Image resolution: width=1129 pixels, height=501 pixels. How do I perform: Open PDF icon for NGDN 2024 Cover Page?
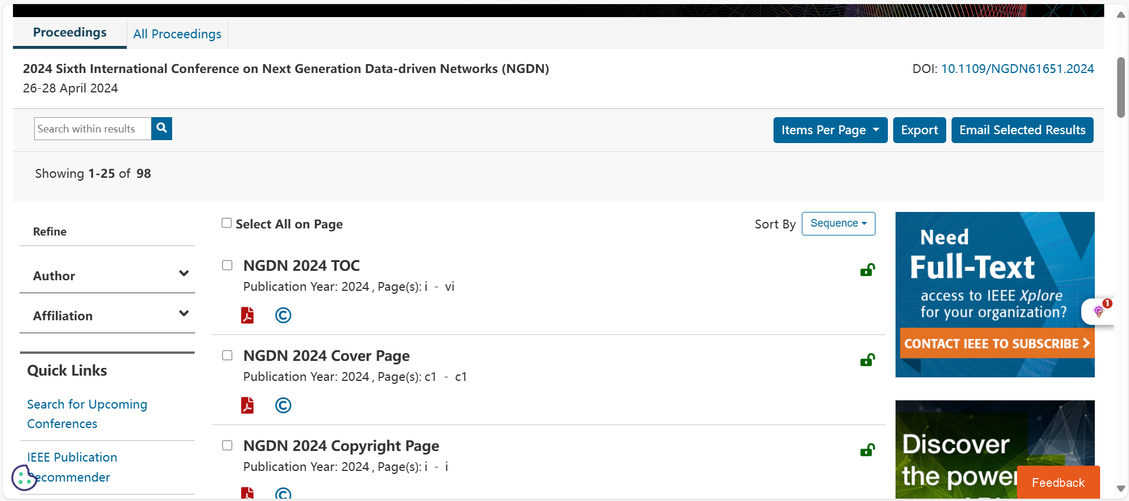(x=248, y=406)
